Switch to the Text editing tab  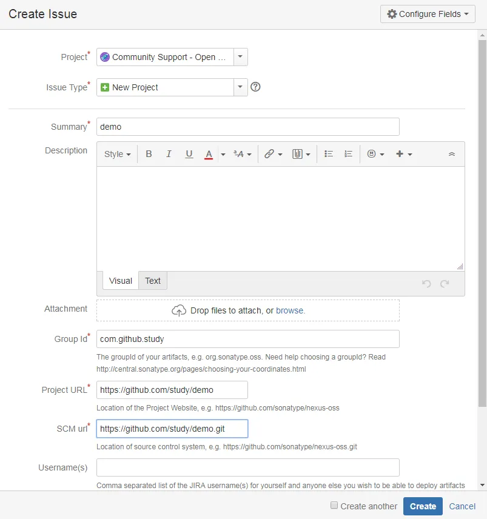(152, 280)
